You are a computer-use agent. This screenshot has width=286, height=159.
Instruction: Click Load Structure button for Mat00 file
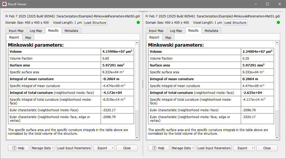point(95,23)
